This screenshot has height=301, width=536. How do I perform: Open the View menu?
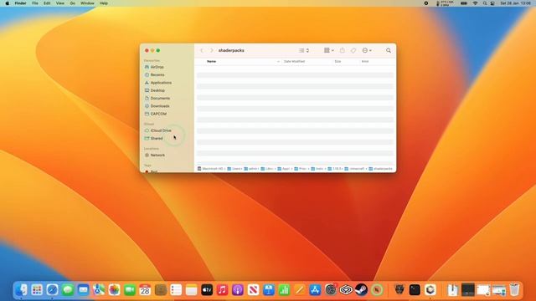pyautogui.click(x=59, y=3)
